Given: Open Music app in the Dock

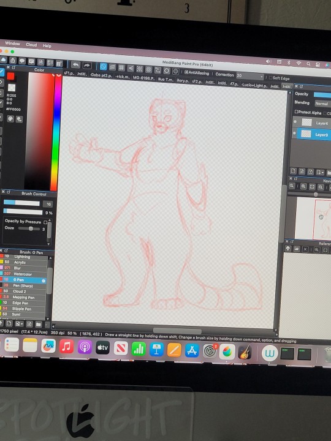Looking at the screenshot, I should pos(67,347).
